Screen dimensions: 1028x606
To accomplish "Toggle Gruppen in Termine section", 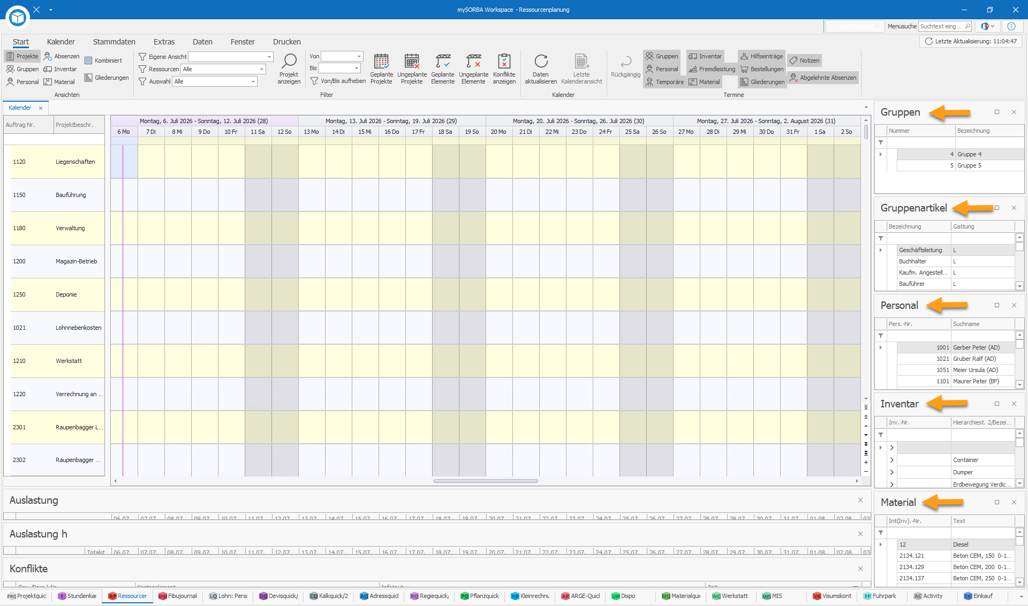I will 662,56.
